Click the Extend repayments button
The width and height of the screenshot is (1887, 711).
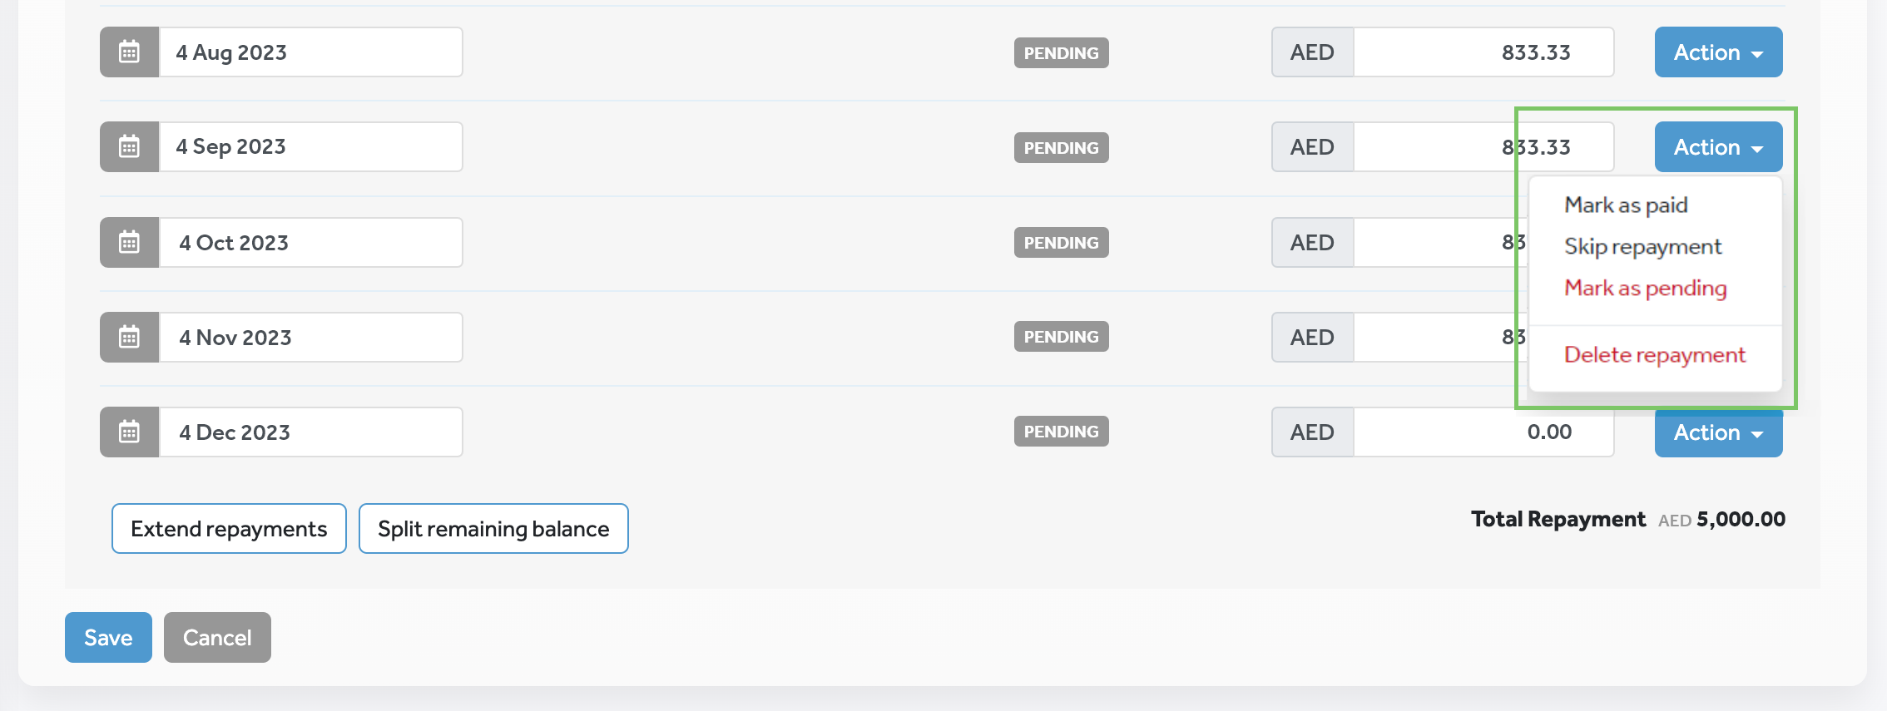229,528
